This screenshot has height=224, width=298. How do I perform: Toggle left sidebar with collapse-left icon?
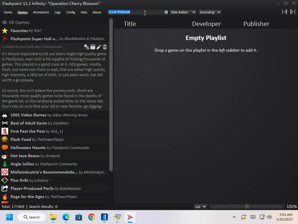(285, 12)
